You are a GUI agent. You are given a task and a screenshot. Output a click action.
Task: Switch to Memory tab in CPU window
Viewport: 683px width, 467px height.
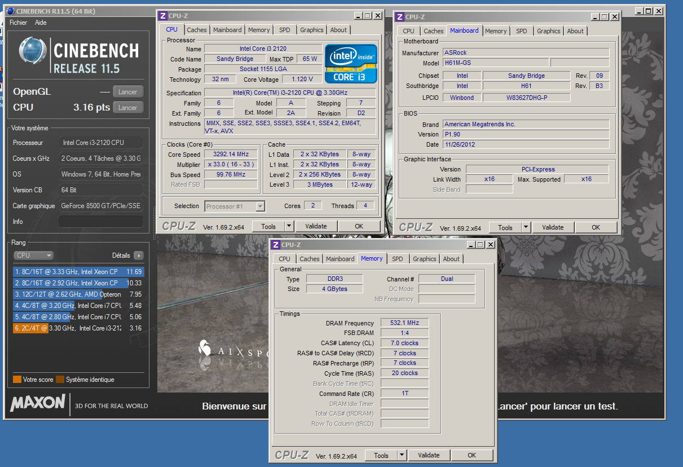tap(259, 30)
